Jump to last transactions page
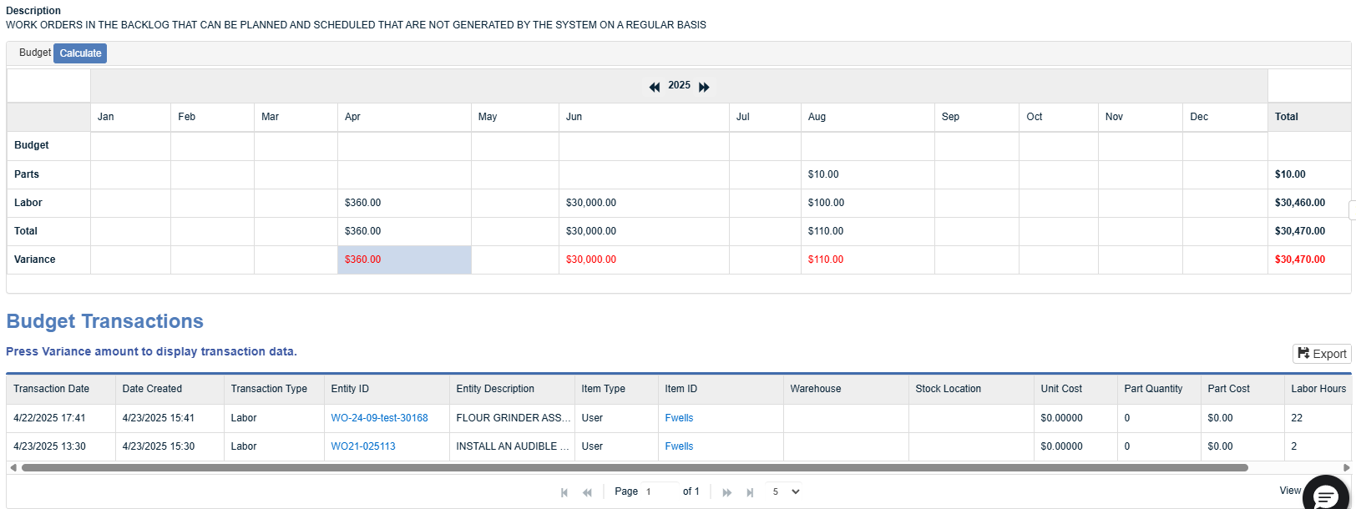This screenshot has width=1356, height=509. (x=750, y=492)
